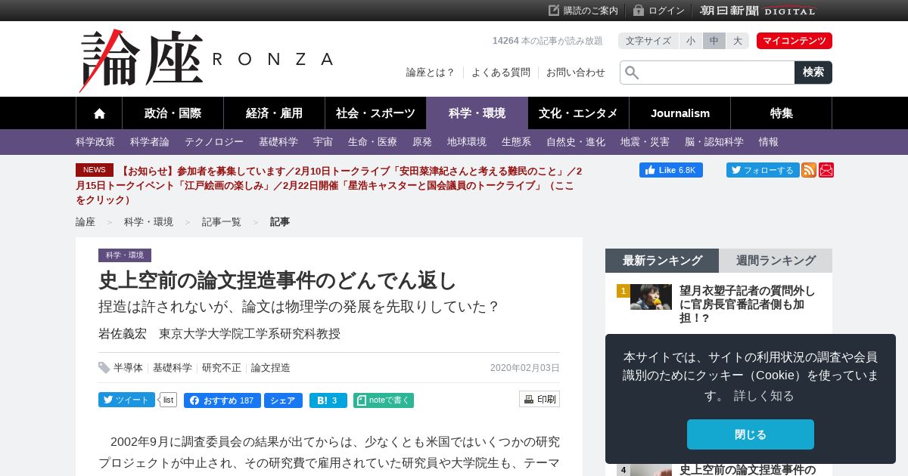This screenshot has width=908, height=476.
Task: Click the purple 科学・環境 article category label
Action: coord(125,255)
